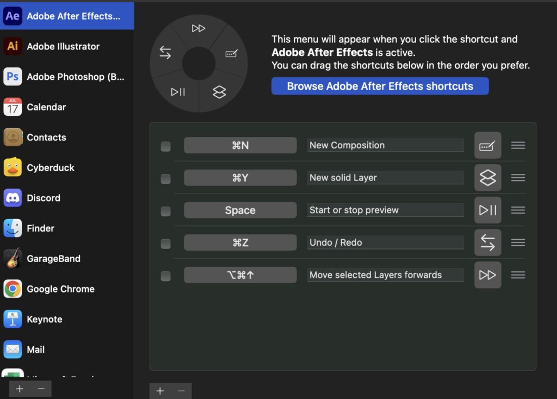This screenshot has width=557, height=399.
Task: Choose Calendar from the app list
Action: point(67,107)
